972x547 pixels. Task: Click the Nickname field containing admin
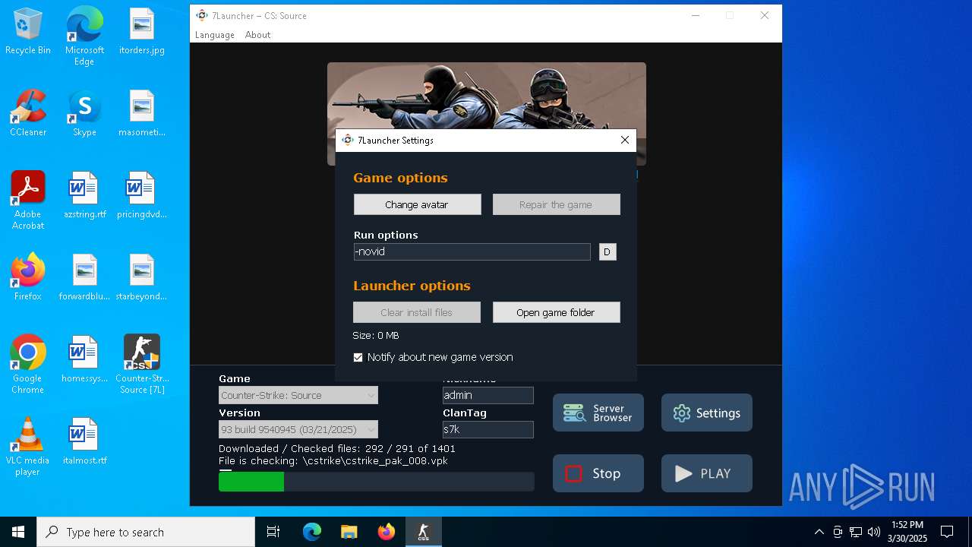488,395
